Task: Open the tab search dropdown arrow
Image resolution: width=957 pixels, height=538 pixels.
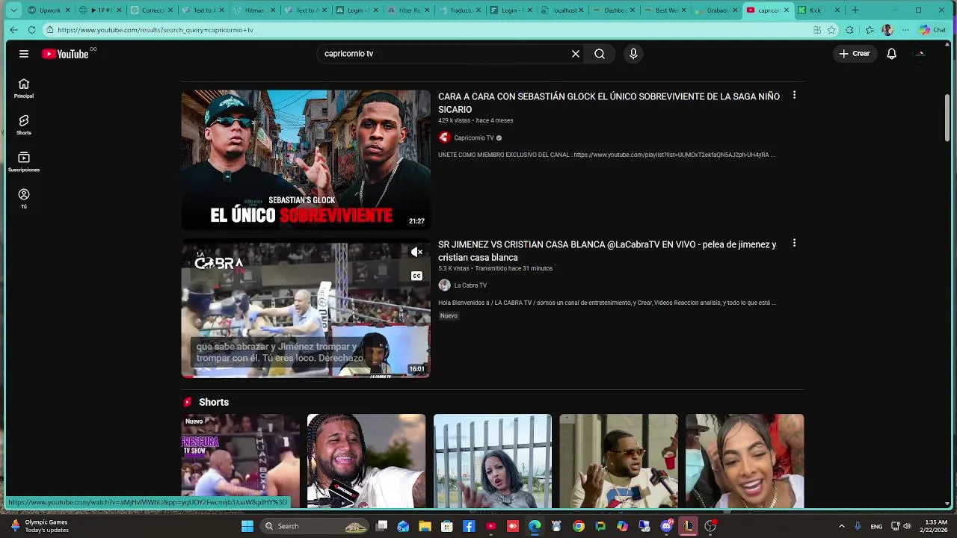Action: pos(13,10)
